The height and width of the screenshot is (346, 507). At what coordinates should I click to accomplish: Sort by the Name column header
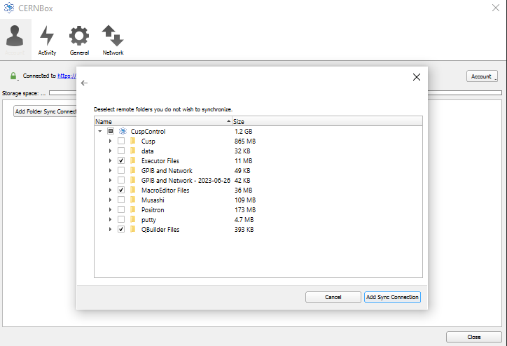pos(163,121)
